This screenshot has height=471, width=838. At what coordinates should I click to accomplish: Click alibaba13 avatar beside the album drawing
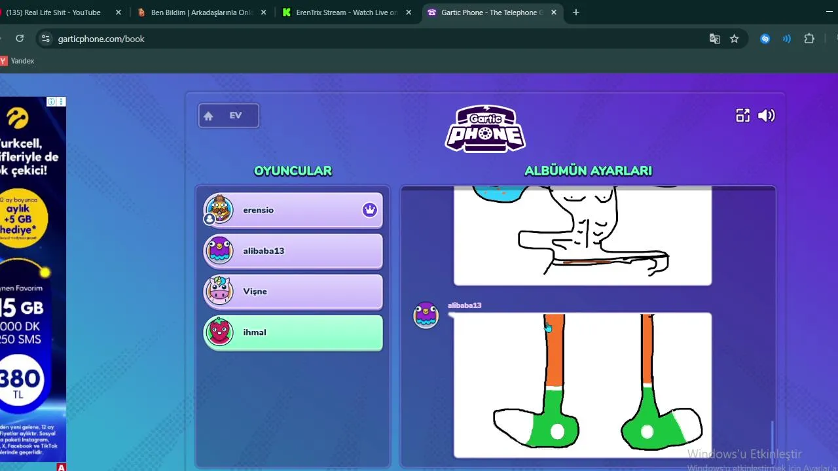(426, 315)
